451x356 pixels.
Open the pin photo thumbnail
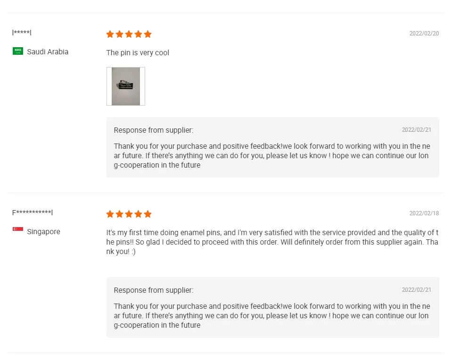pyautogui.click(x=126, y=86)
